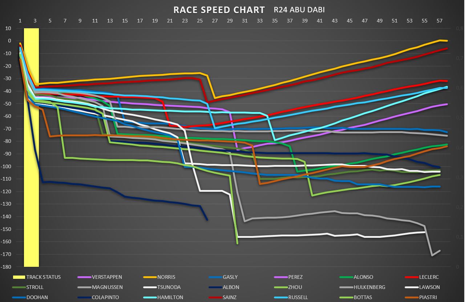Click the -160 value on the left axis
The width and height of the screenshot is (465, 302).
(x=7, y=242)
